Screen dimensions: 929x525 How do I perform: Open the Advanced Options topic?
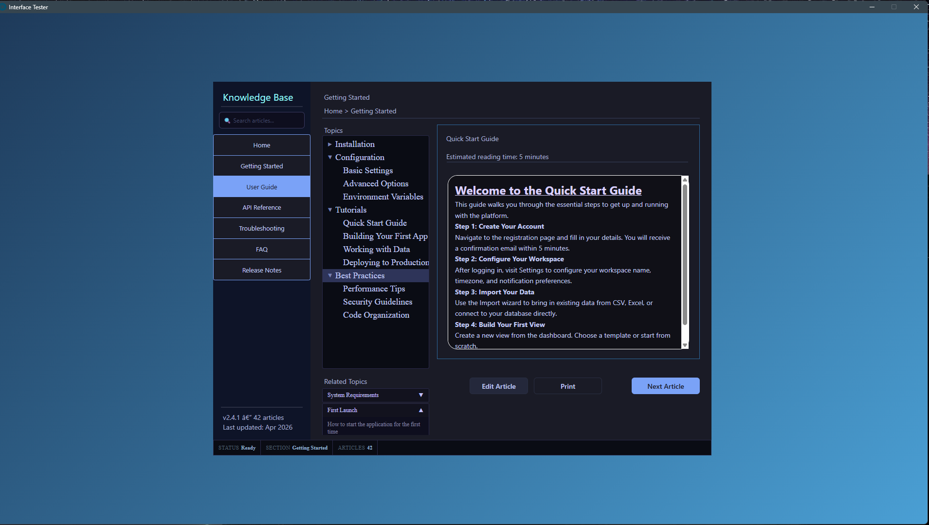click(376, 184)
